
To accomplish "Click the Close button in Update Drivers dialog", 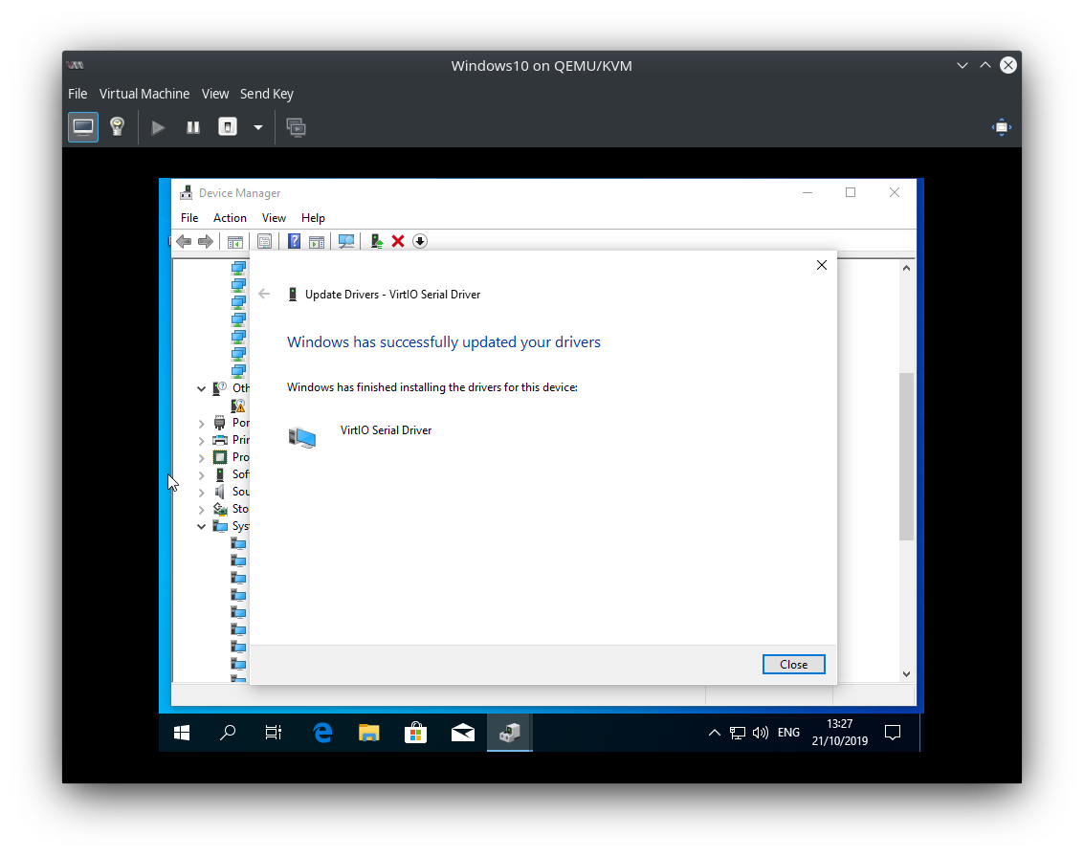I will point(794,664).
